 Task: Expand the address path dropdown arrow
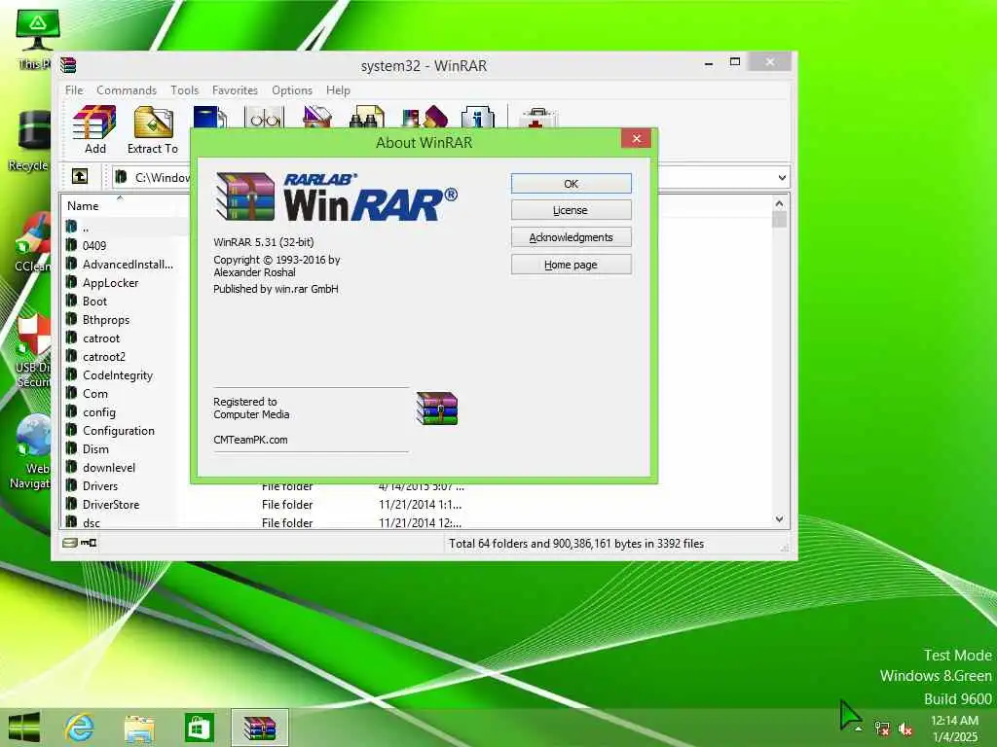click(782, 178)
